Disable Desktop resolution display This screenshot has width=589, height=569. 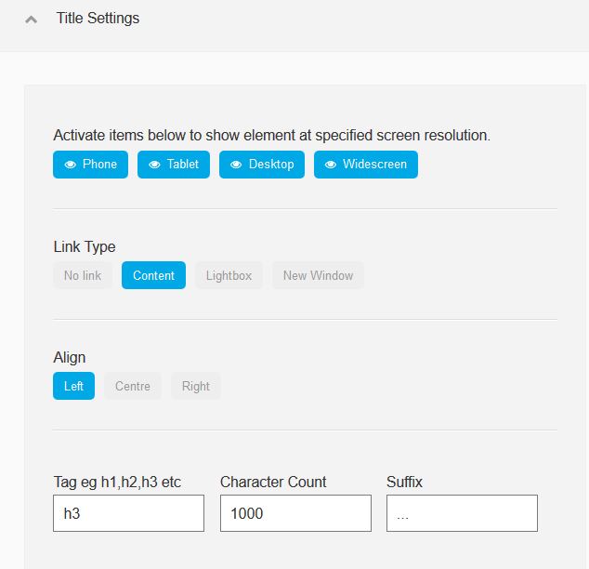(x=262, y=165)
